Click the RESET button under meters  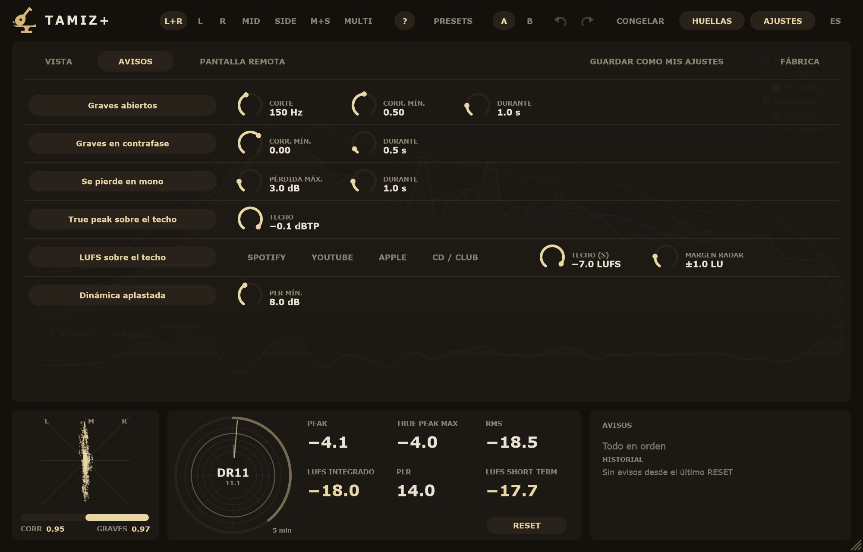click(527, 525)
